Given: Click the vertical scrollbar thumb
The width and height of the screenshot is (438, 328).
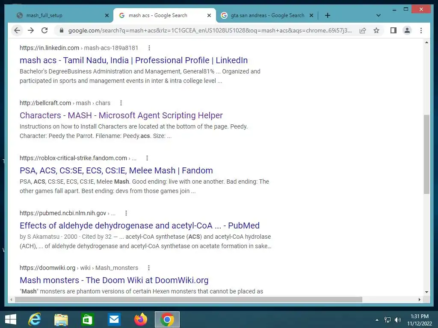Looking at the screenshot, I should (x=426, y=154).
